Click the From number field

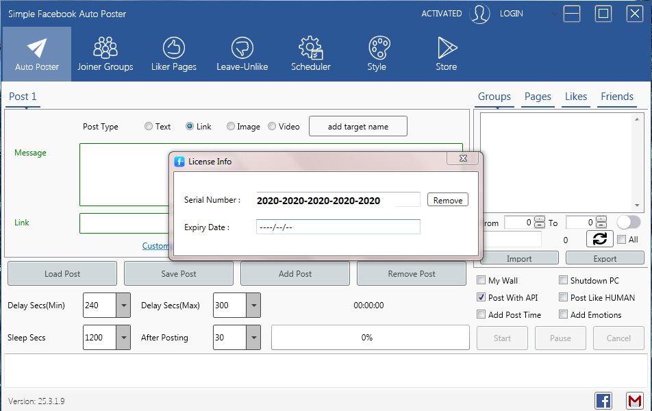(x=519, y=222)
